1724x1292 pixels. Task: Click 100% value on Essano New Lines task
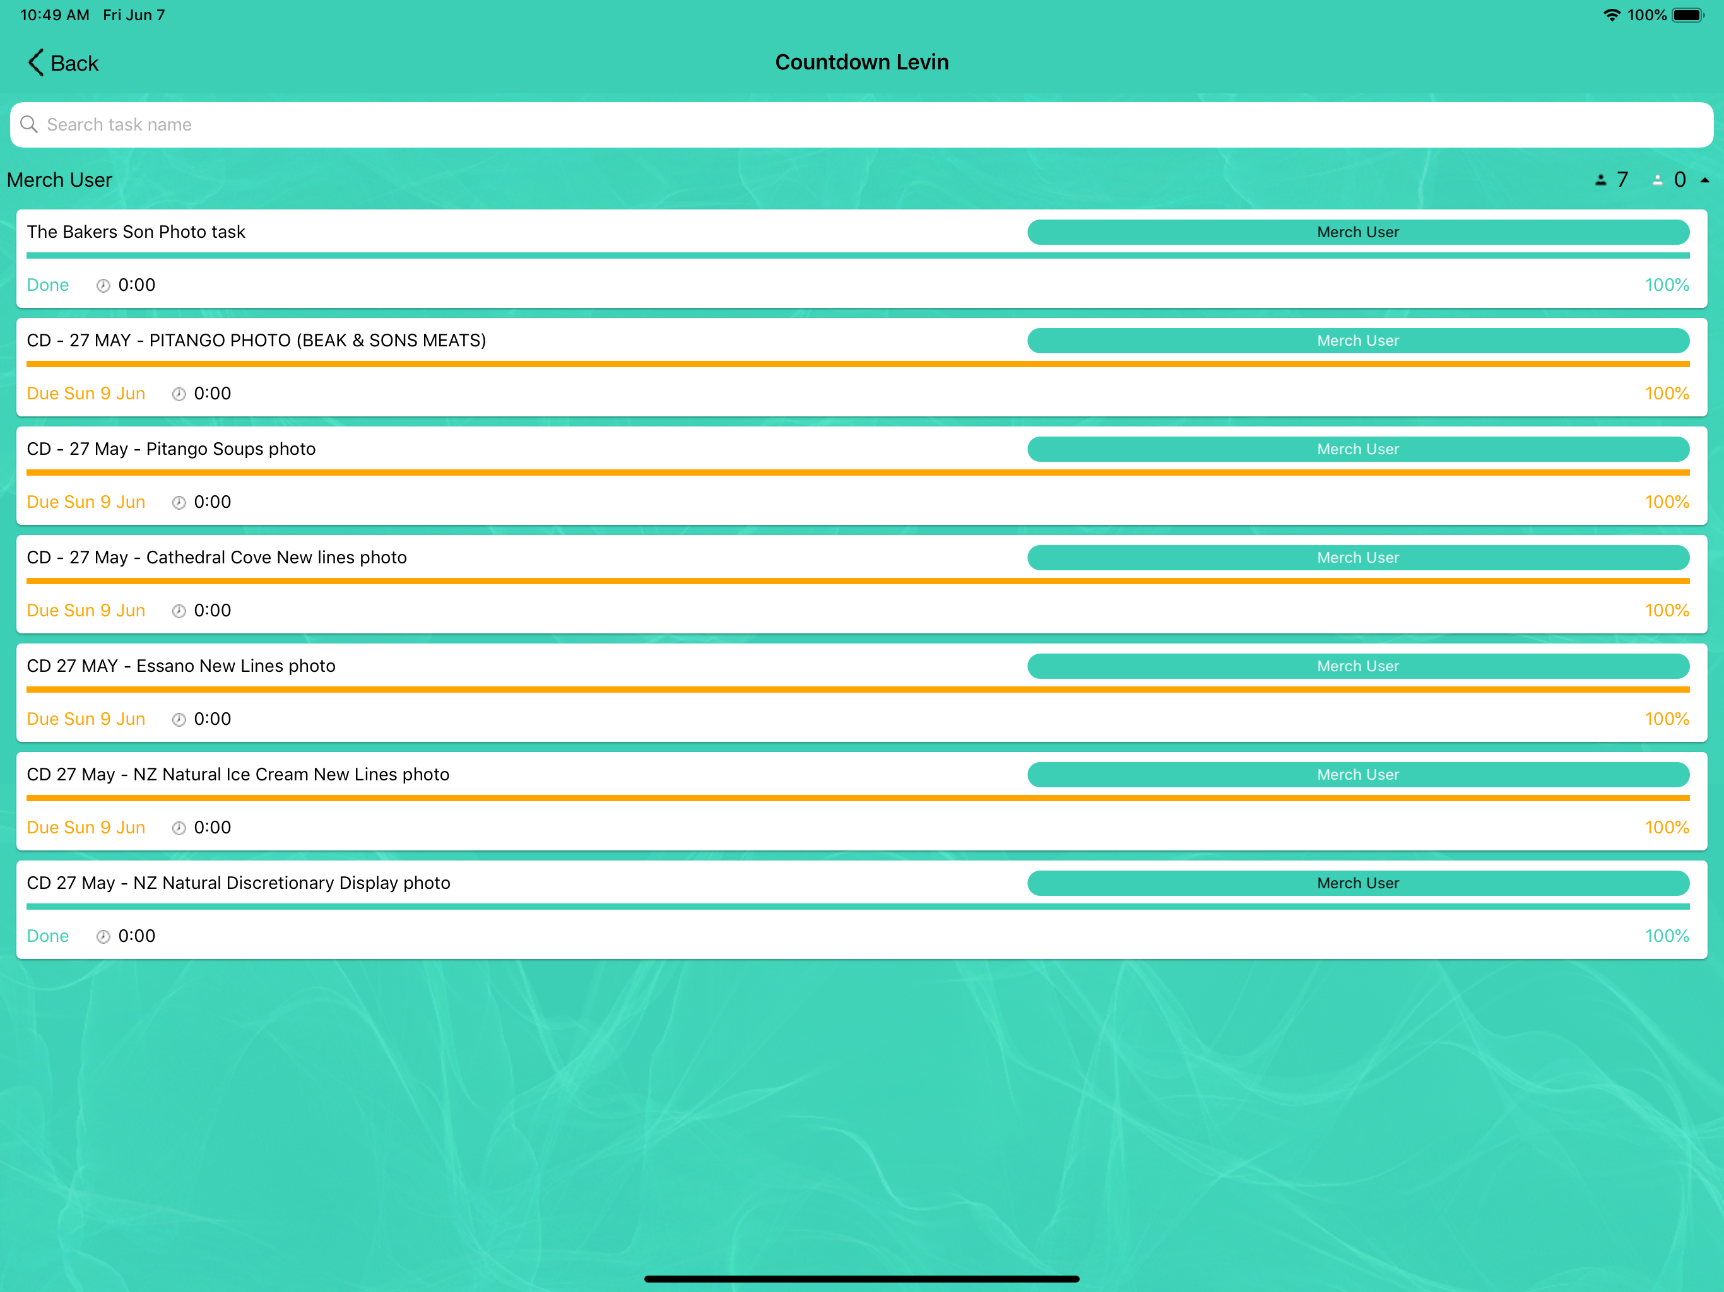tap(1667, 719)
